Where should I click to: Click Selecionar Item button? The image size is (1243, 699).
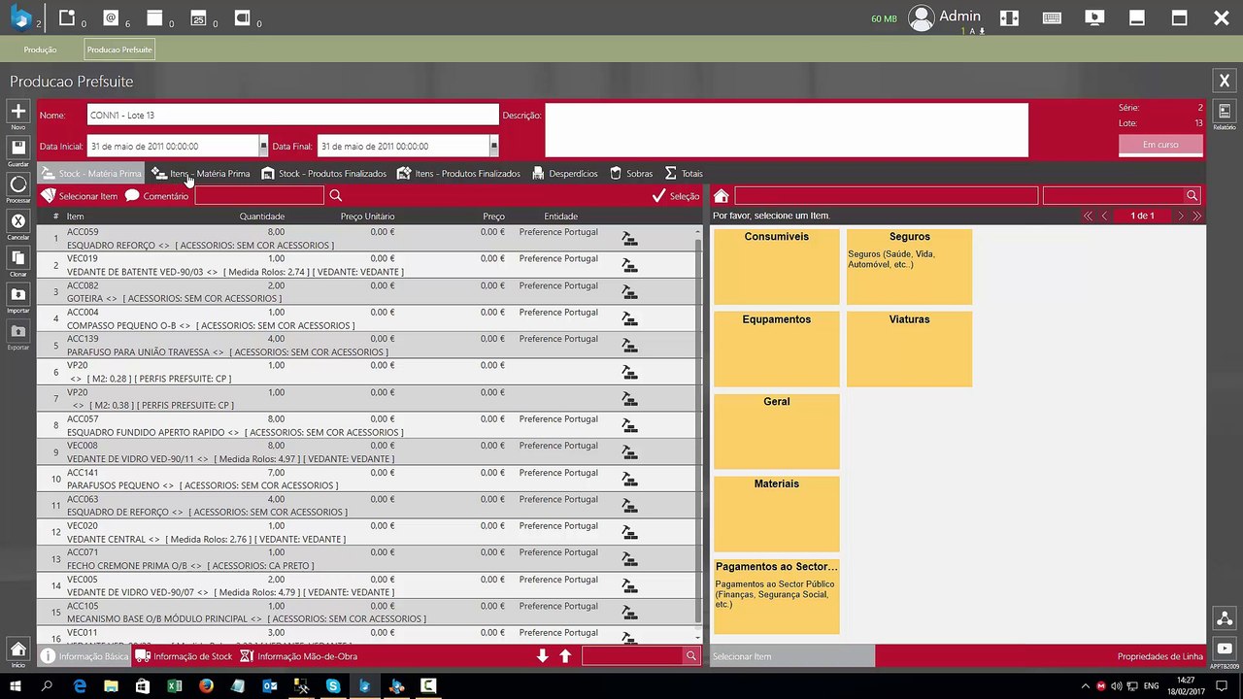tap(79, 196)
